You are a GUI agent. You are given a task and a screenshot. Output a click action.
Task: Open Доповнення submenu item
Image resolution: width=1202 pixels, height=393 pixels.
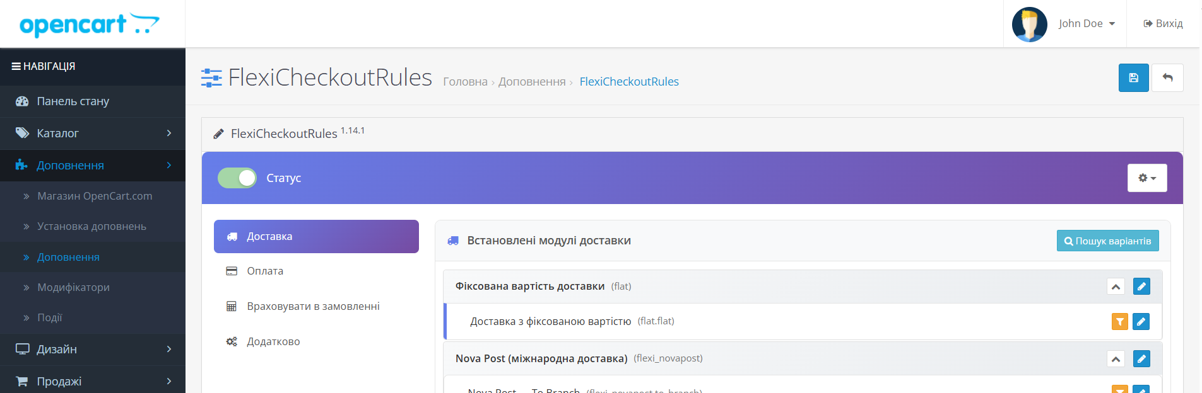(x=93, y=257)
